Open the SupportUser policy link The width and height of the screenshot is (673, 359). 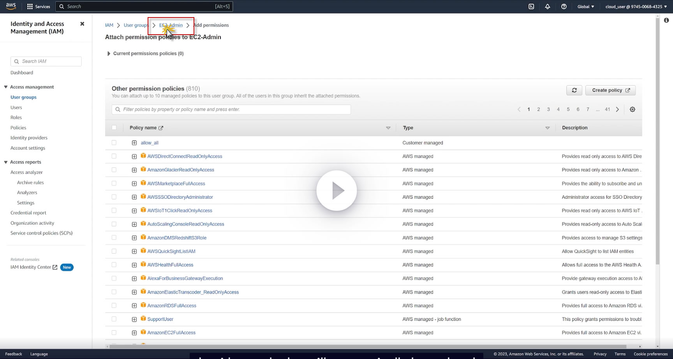160,319
